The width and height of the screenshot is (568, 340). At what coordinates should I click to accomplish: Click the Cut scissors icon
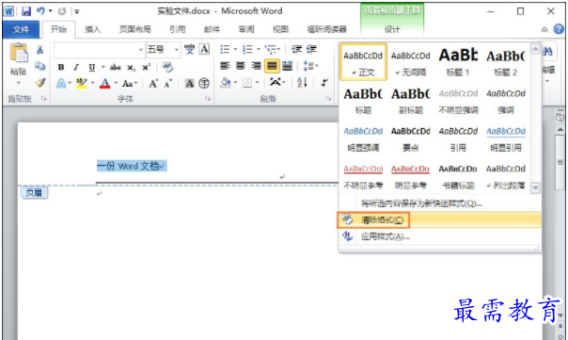coord(39,49)
